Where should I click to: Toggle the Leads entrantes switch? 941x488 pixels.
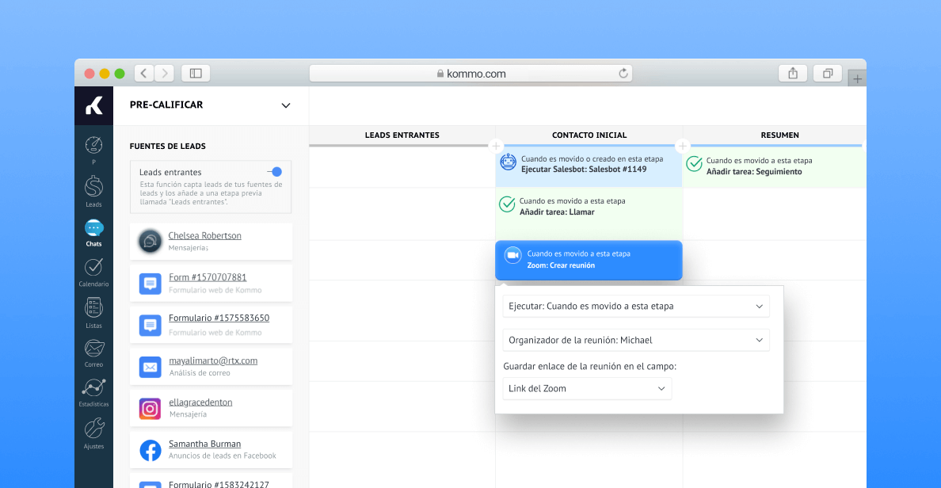pyautogui.click(x=274, y=172)
